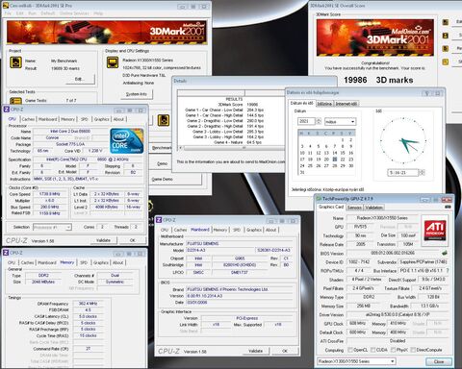This screenshot has width=462, height=369.
Task: Click the year input field showing 2021
Action: click(x=307, y=121)
